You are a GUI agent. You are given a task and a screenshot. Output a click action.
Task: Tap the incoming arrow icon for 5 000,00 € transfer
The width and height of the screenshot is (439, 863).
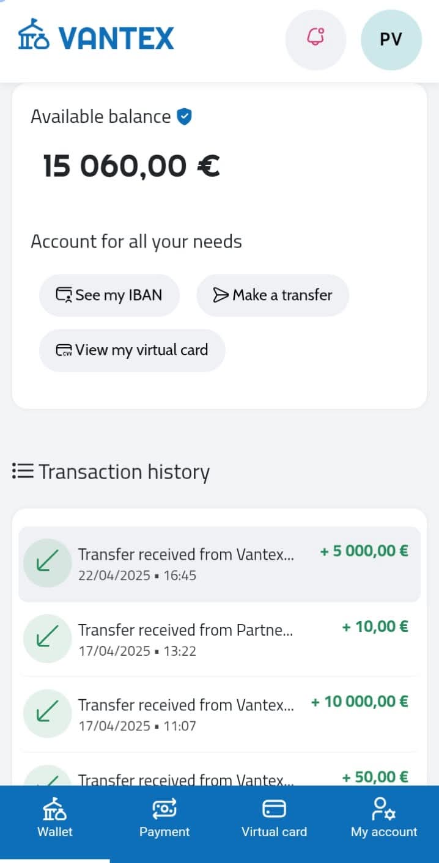(x=47, y=563)
